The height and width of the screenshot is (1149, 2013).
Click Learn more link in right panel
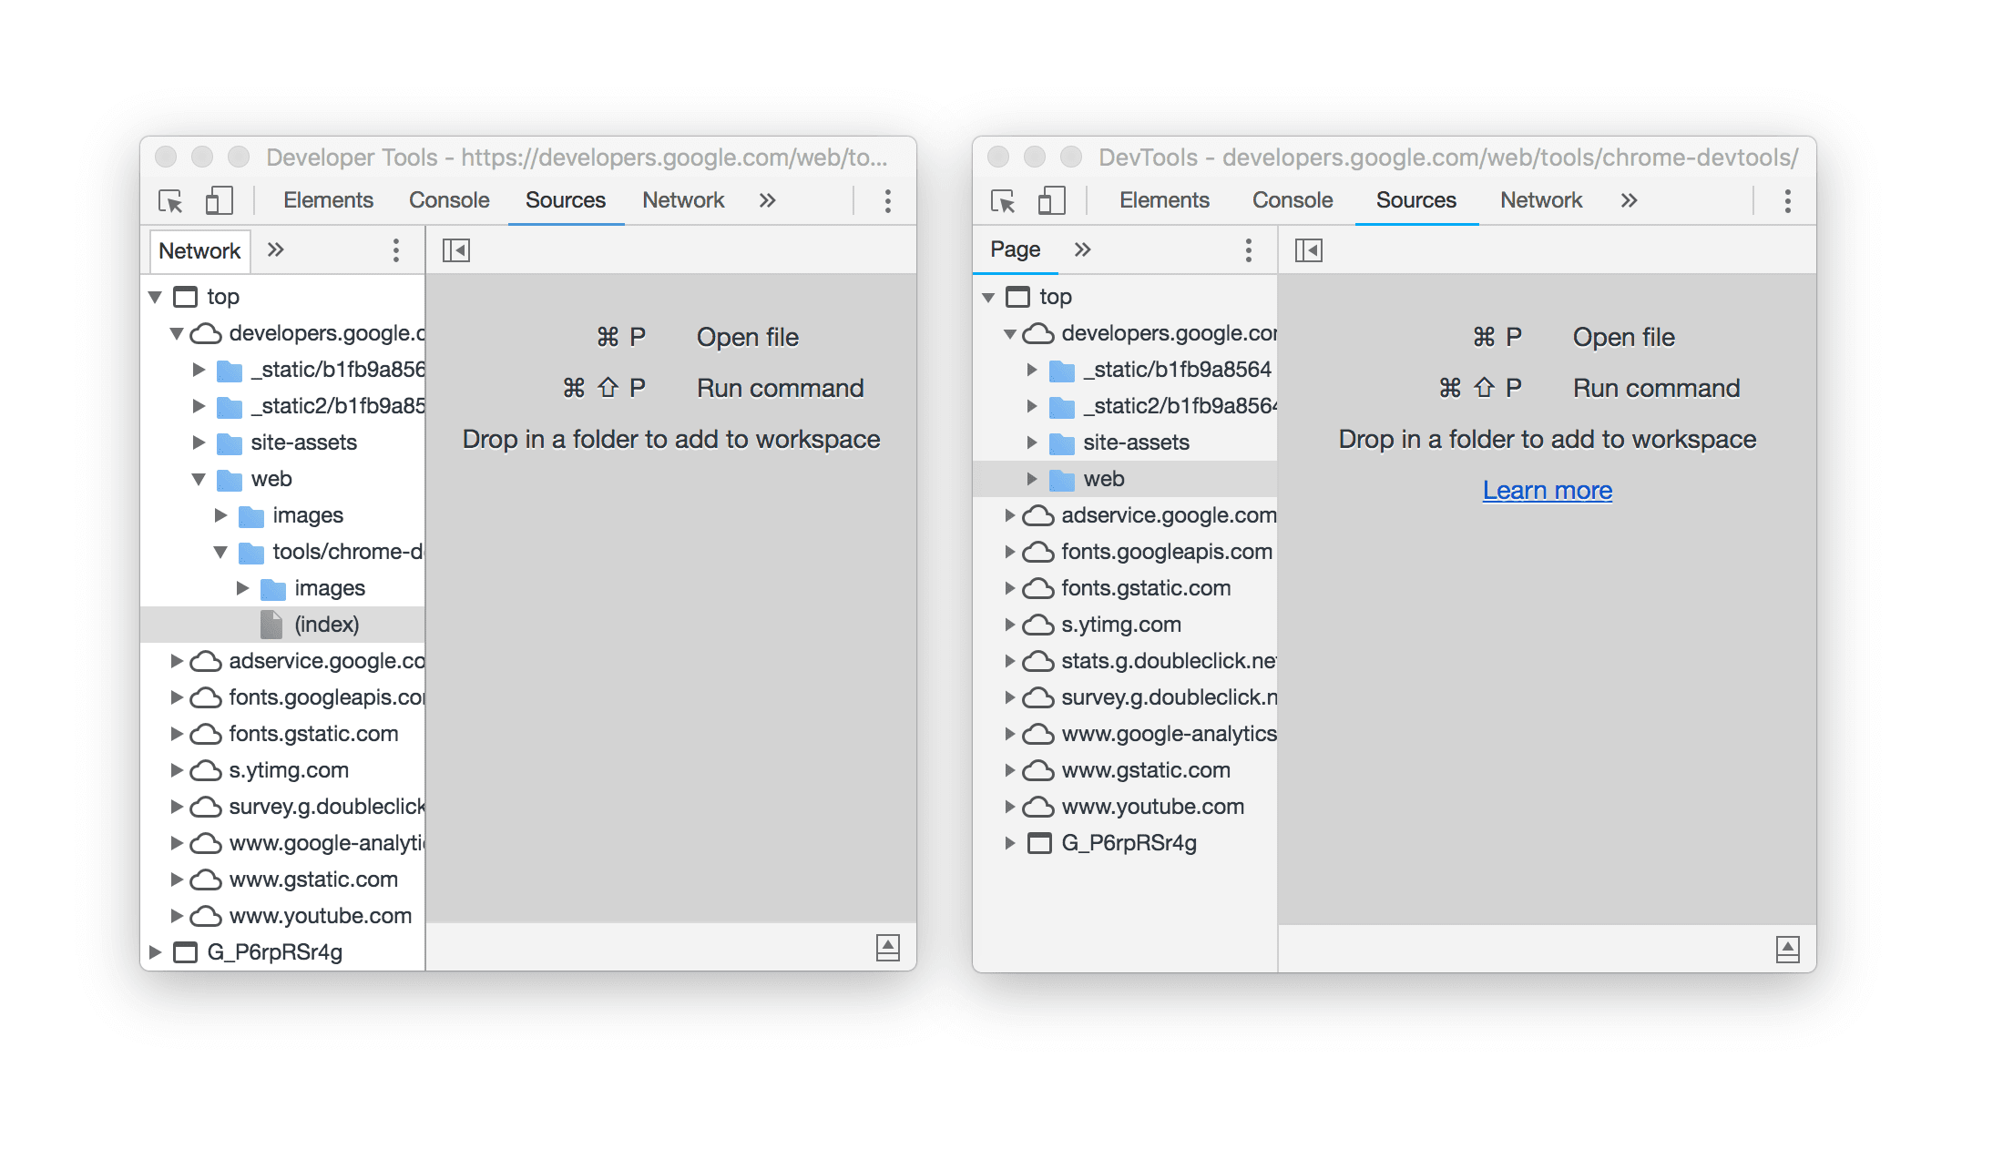tap(1547, 490)
